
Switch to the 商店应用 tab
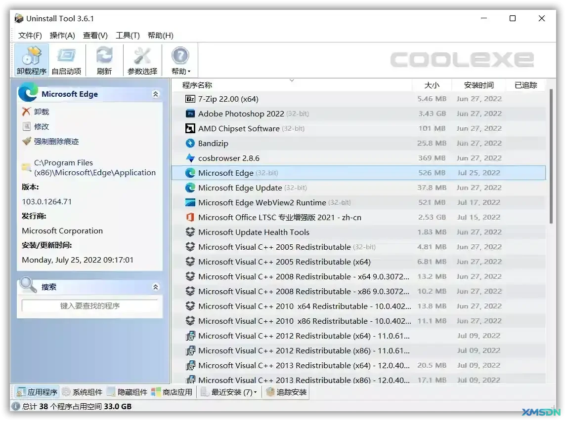(172, 392)
